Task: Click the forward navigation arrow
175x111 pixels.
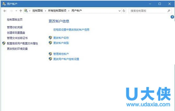Action: pos(11,11)
